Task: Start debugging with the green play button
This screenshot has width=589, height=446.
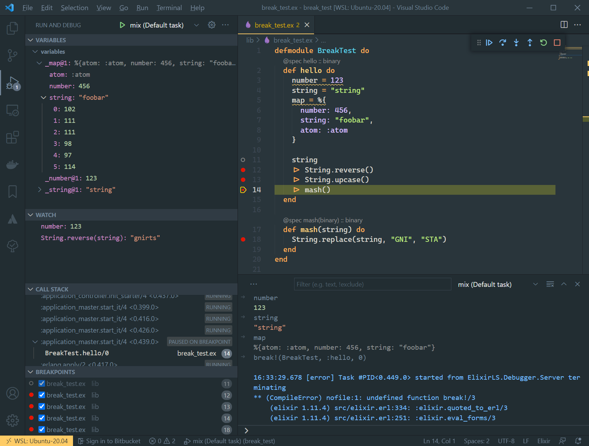Action: coord(122,25)
